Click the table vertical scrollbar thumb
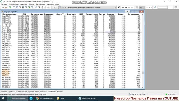Screen dimensions: 179x101 143,73
